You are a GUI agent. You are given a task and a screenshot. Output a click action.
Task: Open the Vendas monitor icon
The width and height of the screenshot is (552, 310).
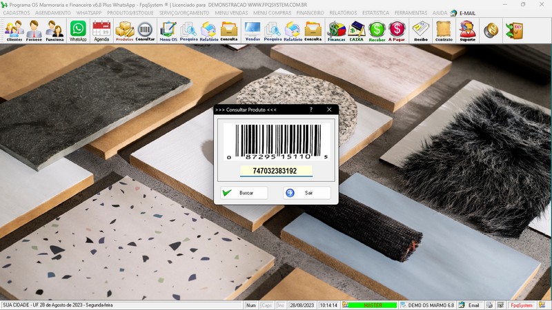click(253, 31)
